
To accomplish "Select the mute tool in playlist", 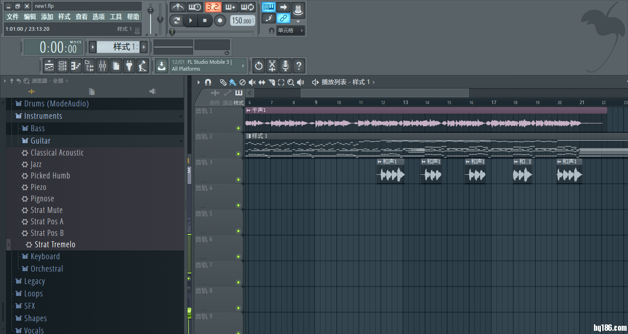I will (x=252, y=82).
